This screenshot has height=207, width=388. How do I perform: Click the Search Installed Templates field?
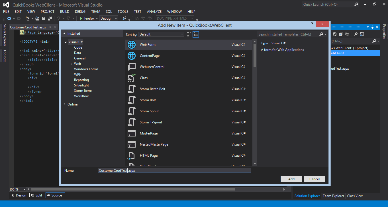[x=288, y=34]
